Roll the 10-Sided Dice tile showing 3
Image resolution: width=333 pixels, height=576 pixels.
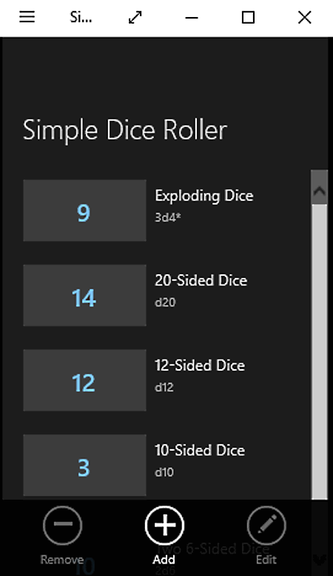[x=84, y=465]
